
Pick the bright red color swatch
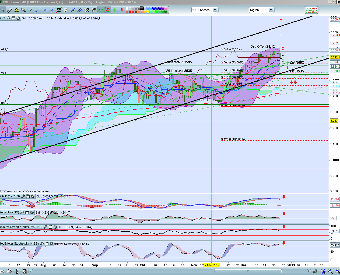tap(130, 11)
